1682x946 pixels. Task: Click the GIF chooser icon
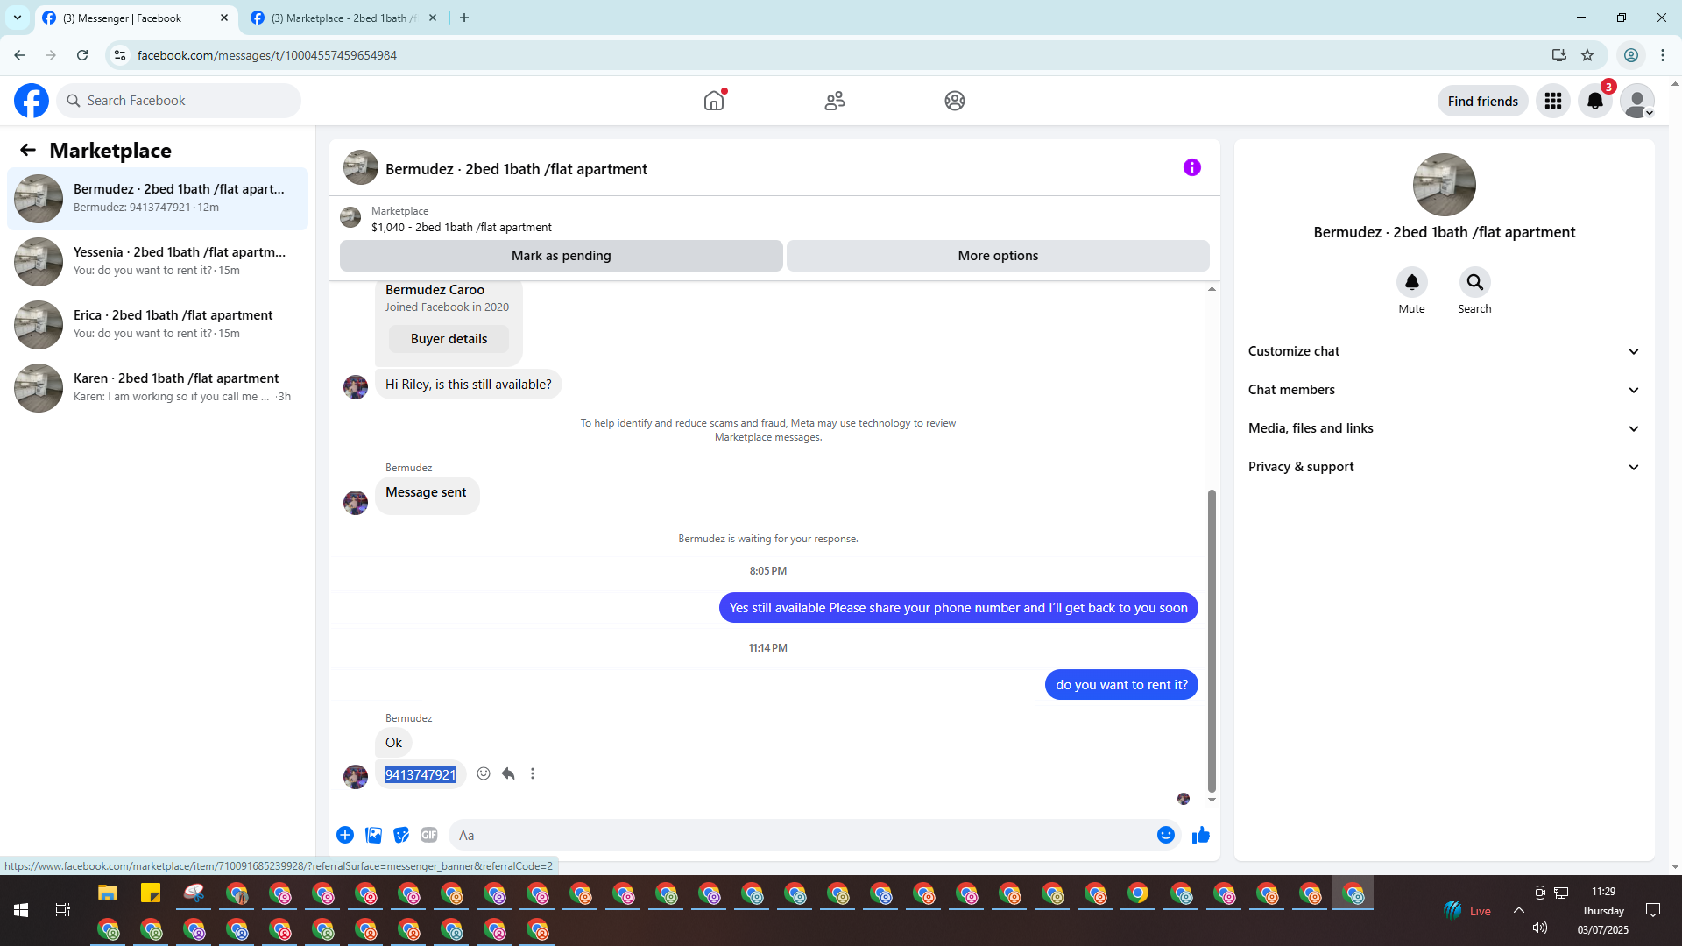pyautogui.click(x=428, y=835)
